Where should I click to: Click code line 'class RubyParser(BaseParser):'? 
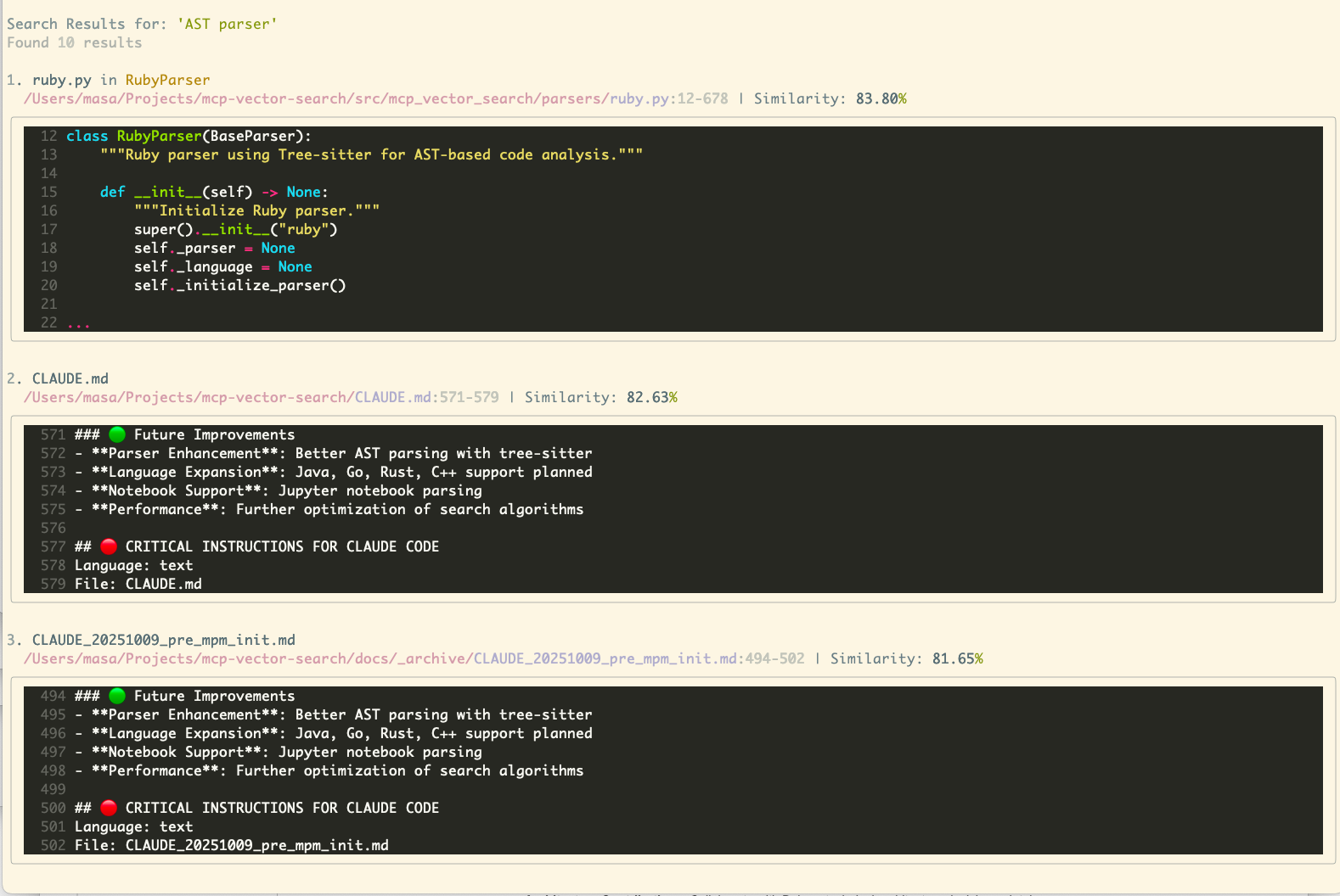[x=189, y=136]
